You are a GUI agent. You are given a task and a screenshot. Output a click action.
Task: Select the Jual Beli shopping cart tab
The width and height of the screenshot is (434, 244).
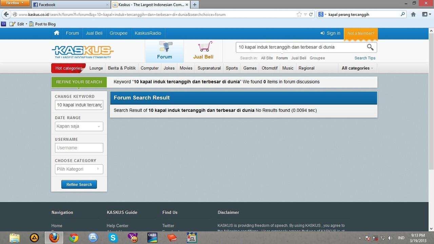tap(203, 50)
